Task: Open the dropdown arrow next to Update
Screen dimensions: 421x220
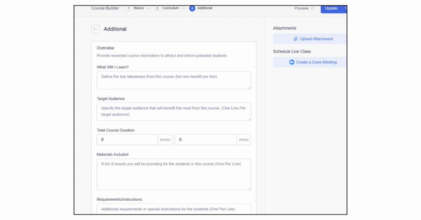Action: 345,8
